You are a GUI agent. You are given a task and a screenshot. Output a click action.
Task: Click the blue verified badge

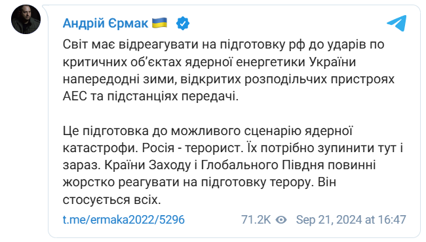[x=183, y=24]
